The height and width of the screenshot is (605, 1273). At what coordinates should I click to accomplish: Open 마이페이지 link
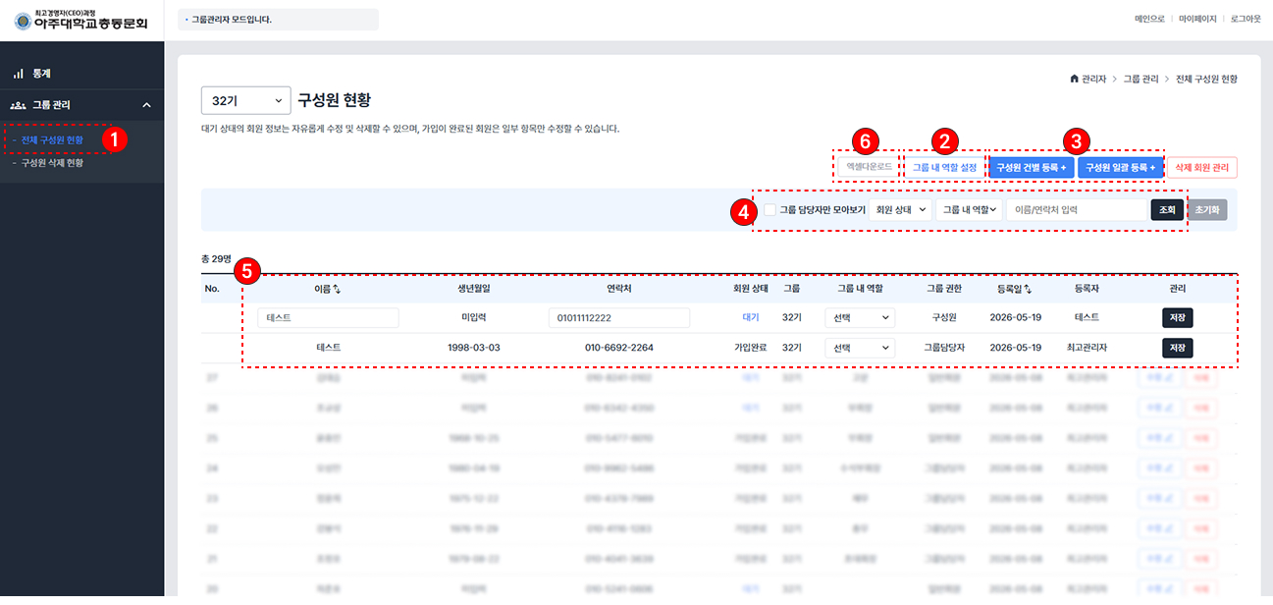[x=1197, y=19]
